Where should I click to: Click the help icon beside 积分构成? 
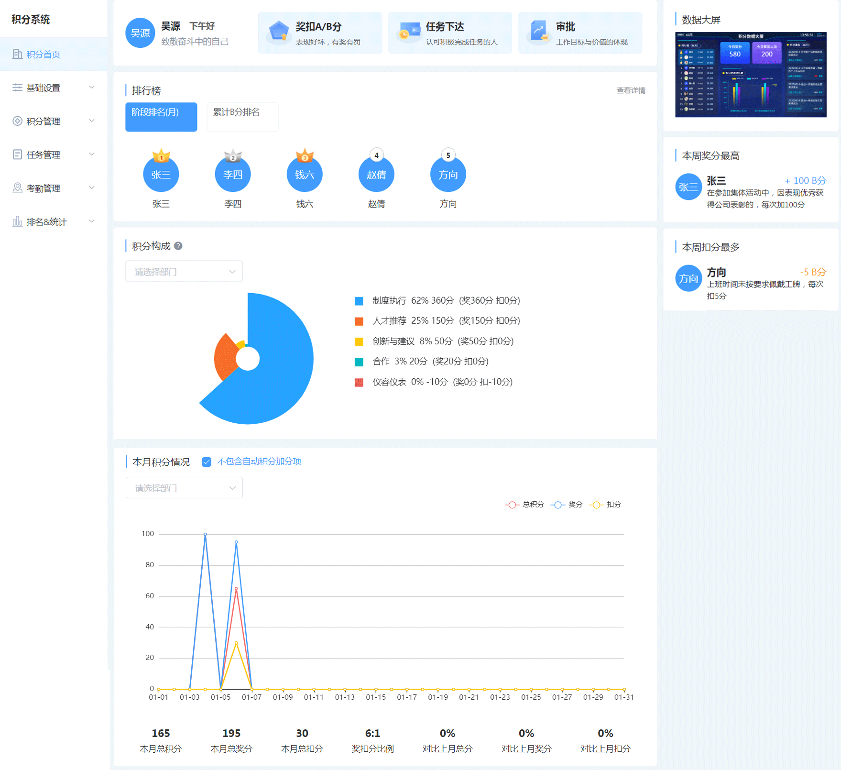pos(178,246)
